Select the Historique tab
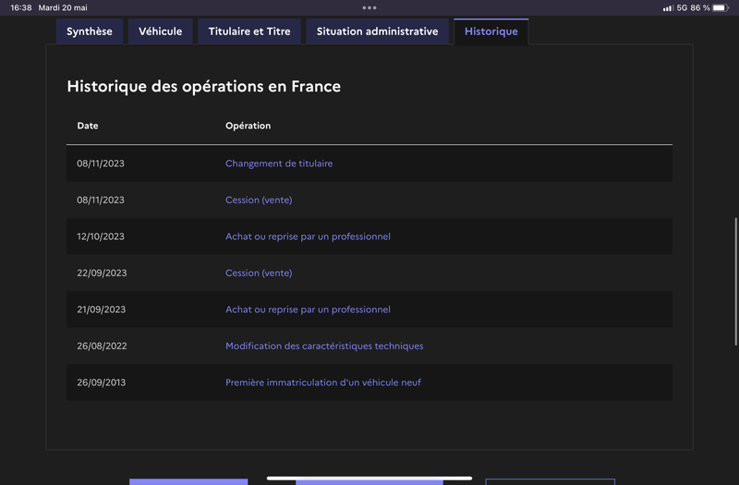 click(x=491, y=31)
